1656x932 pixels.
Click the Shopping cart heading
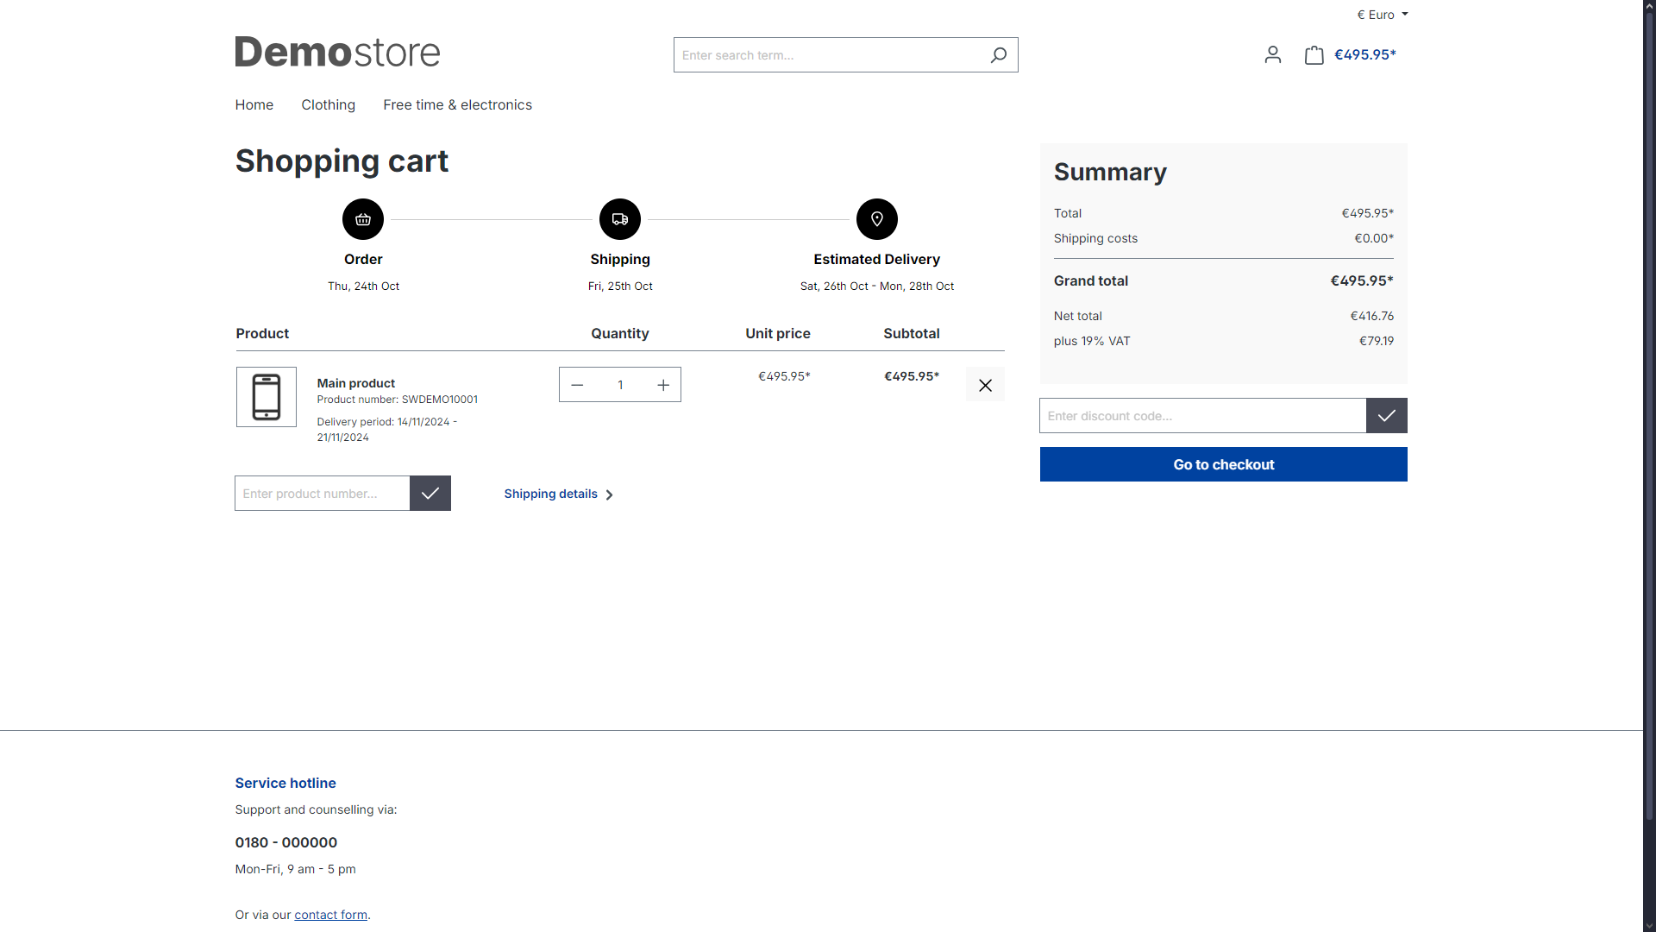point(342,161)
